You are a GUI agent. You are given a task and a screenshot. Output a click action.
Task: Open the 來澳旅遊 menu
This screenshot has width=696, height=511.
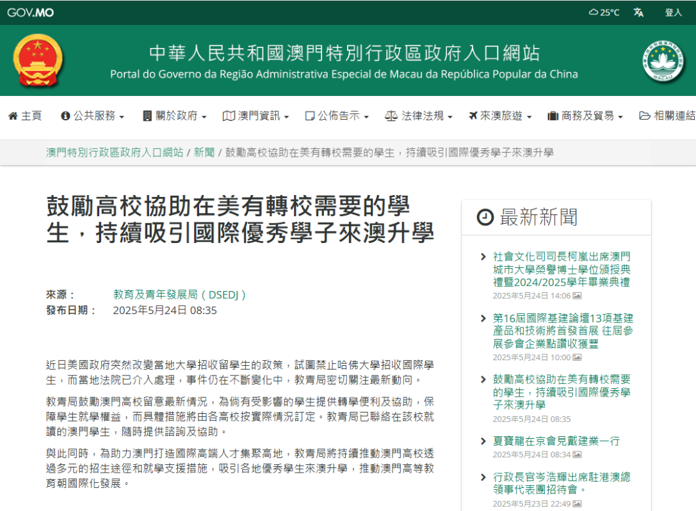coord(500,116)
